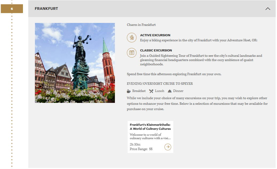The height and width of the screenshot is (169, 277).
Task: Click the Charm in Frankfurt subtitle
Action: 141,25
